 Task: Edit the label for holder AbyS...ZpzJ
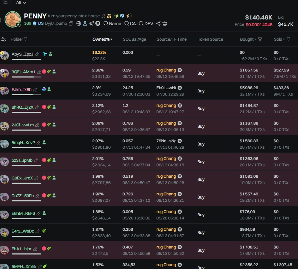pos(37,54)
